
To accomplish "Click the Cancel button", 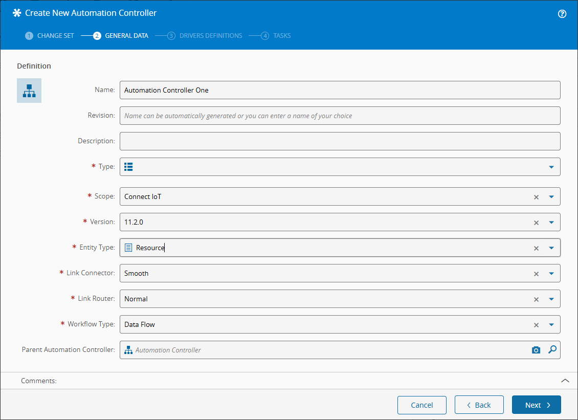I will click(x=421, y=405).
